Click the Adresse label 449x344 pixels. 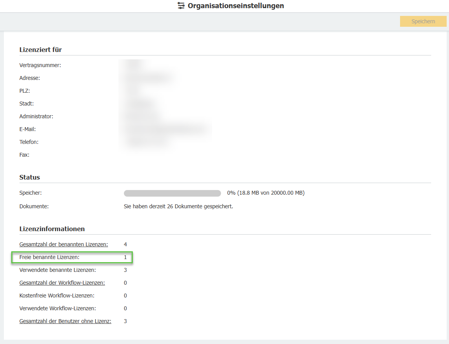[x=30, y=78]
